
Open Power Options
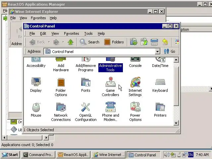[x=135, y=112]
